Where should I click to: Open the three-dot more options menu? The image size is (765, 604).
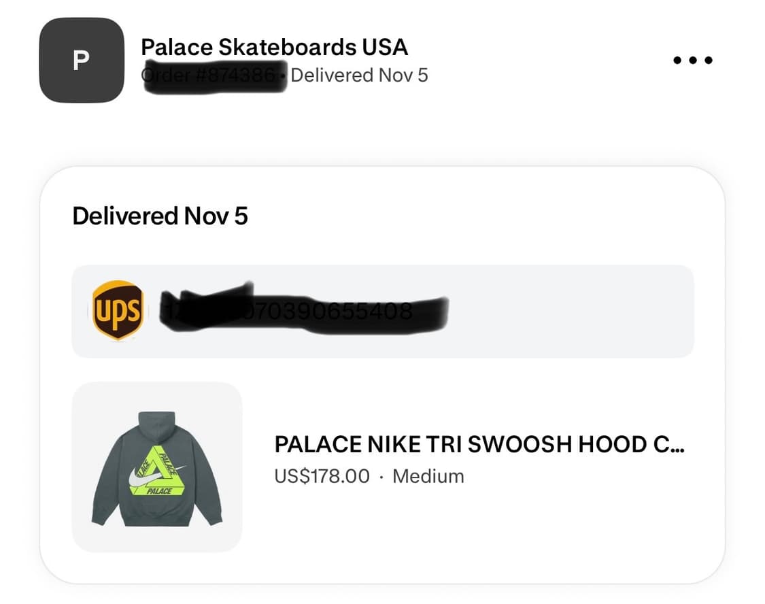[x=692, y=60]
